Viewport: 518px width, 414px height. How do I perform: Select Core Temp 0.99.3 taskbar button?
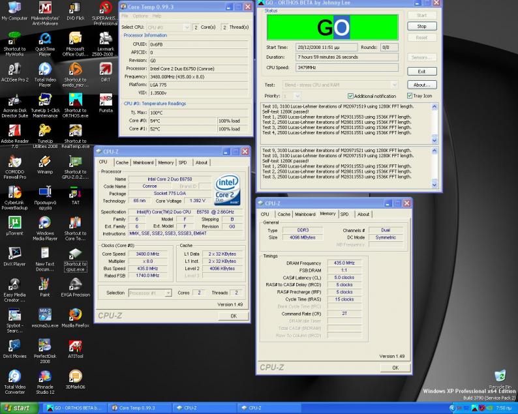click(140, 408)
